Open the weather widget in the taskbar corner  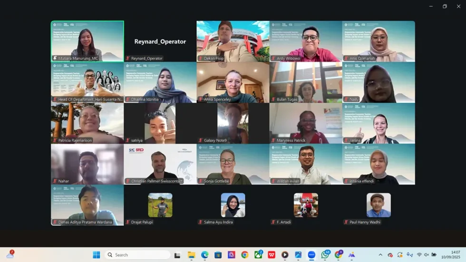coord(10,255)
